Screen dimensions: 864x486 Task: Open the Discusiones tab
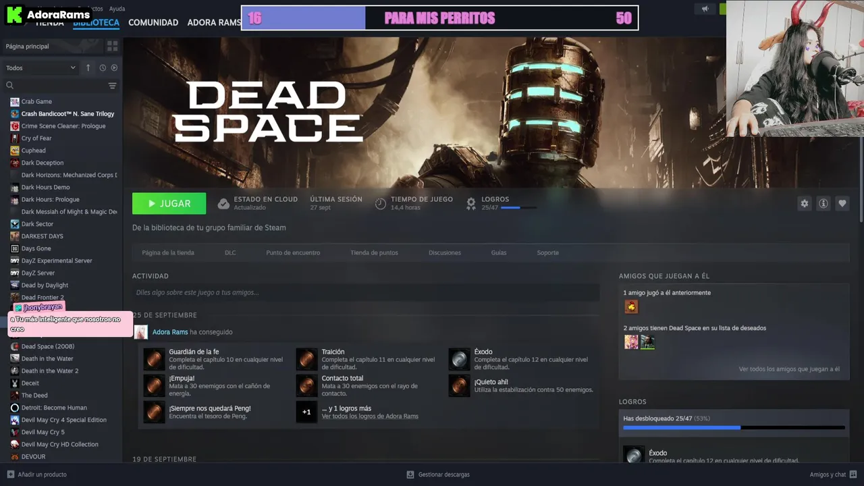pos(445,252)
